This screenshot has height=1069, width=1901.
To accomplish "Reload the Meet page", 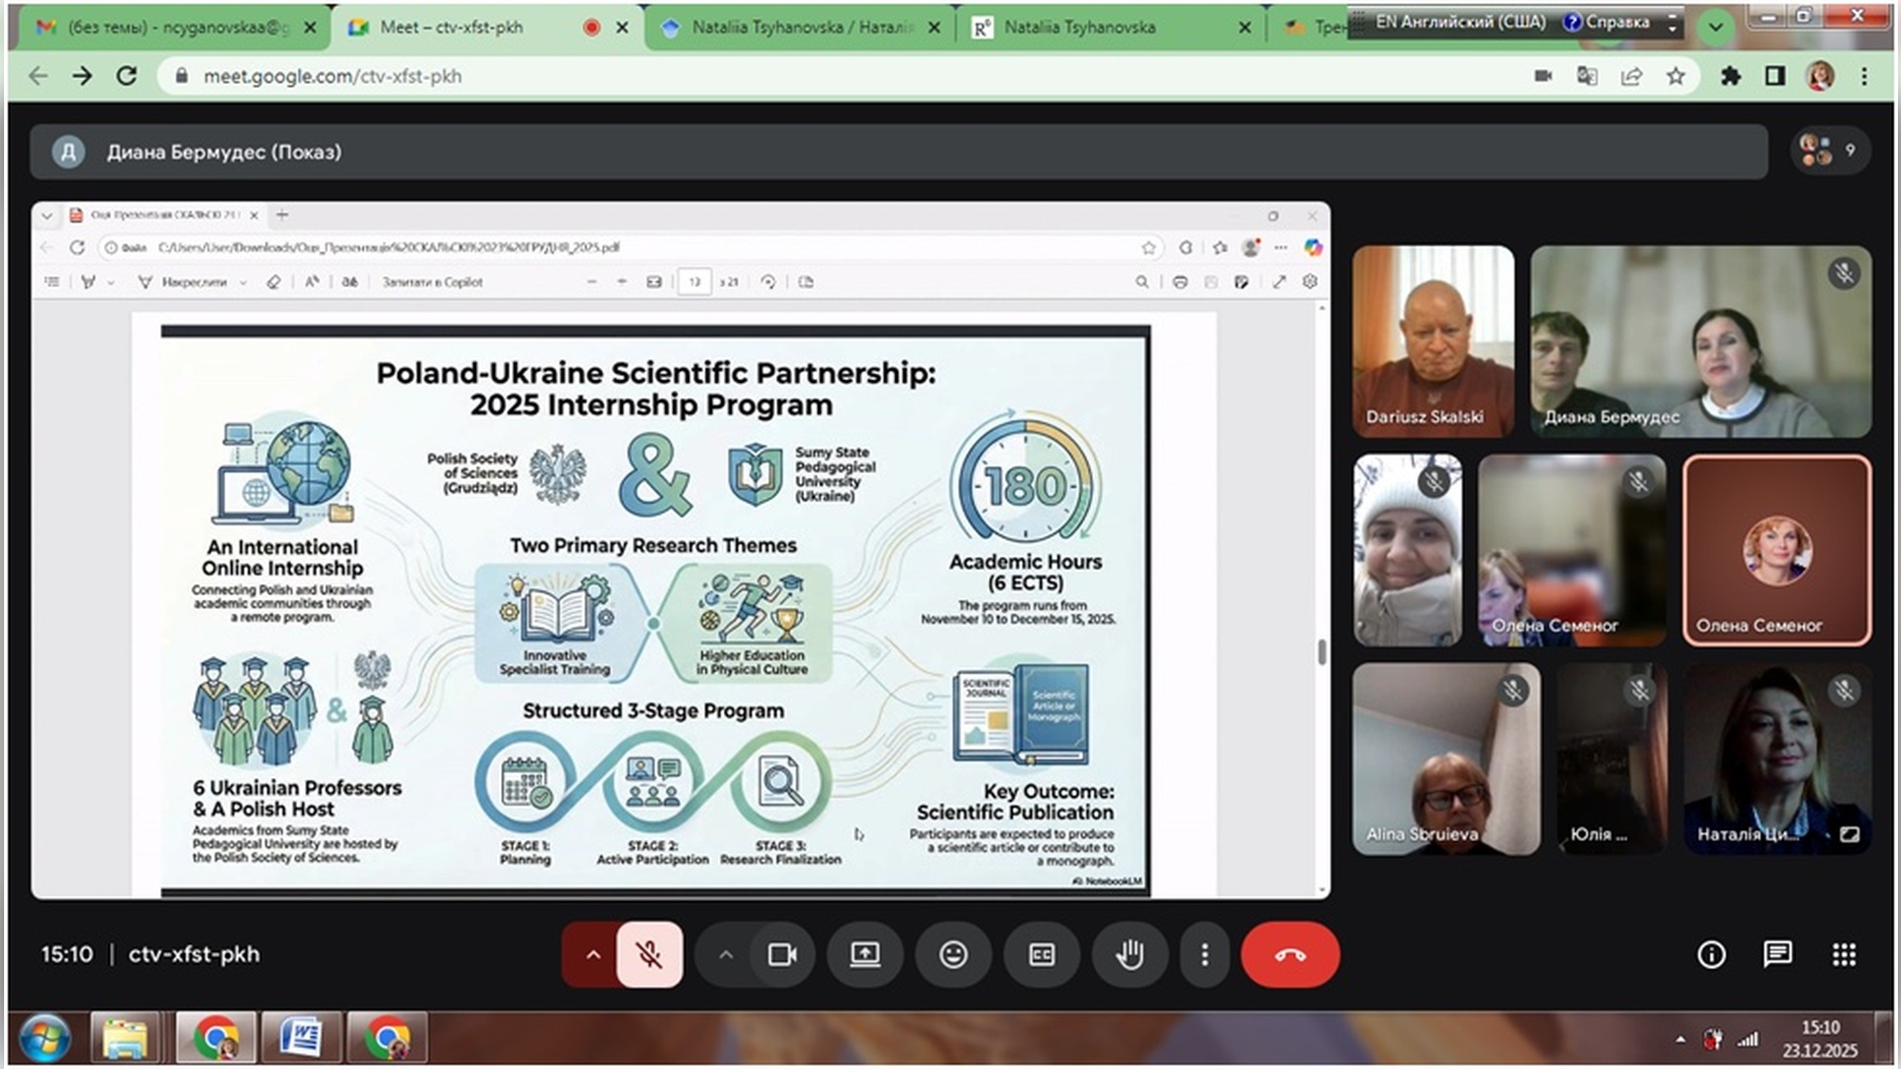I will (127, 76).
